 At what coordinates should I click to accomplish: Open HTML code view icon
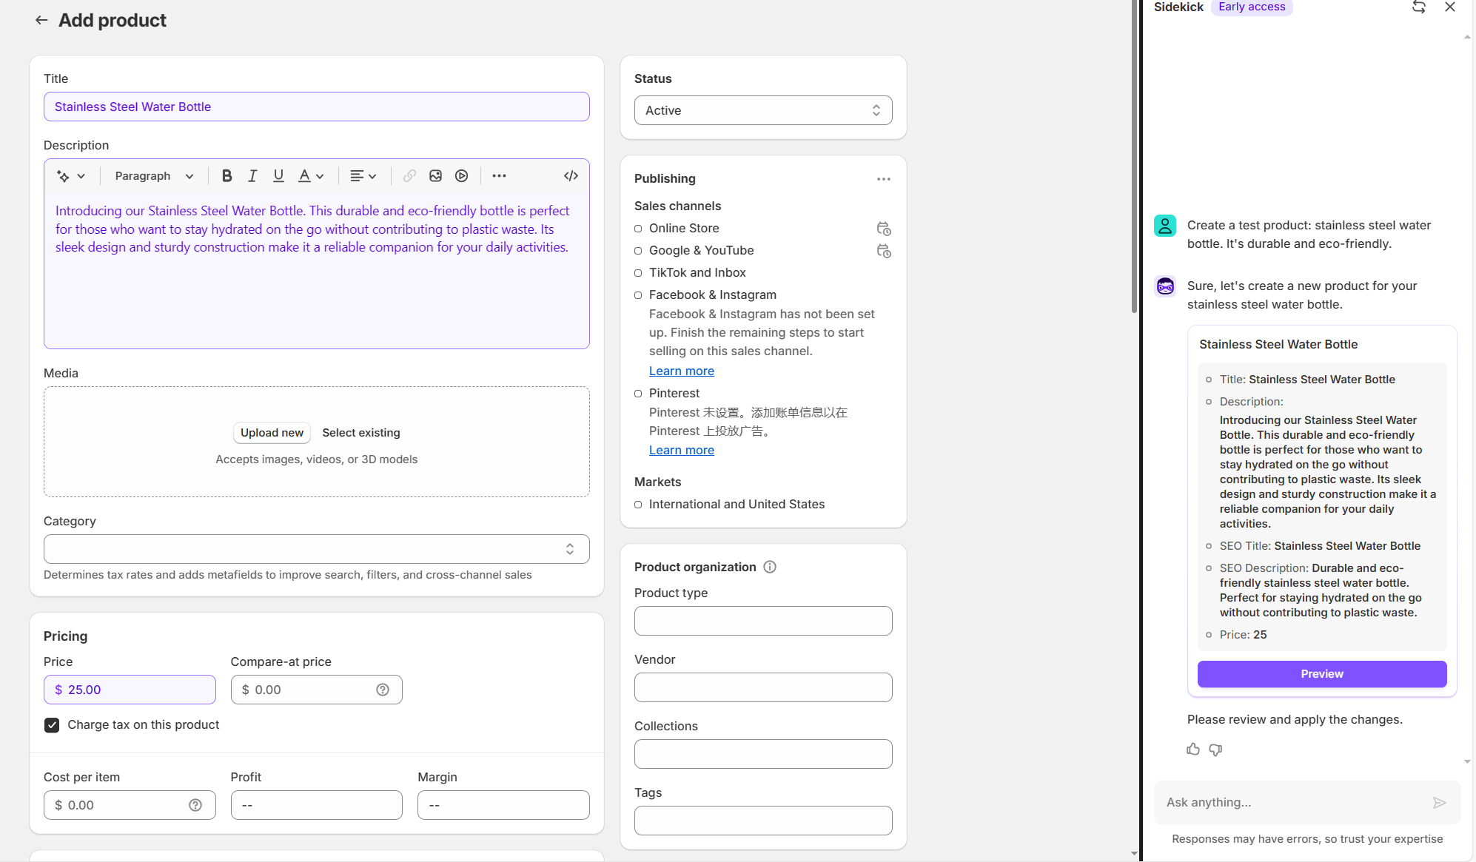tap(571, 176)
